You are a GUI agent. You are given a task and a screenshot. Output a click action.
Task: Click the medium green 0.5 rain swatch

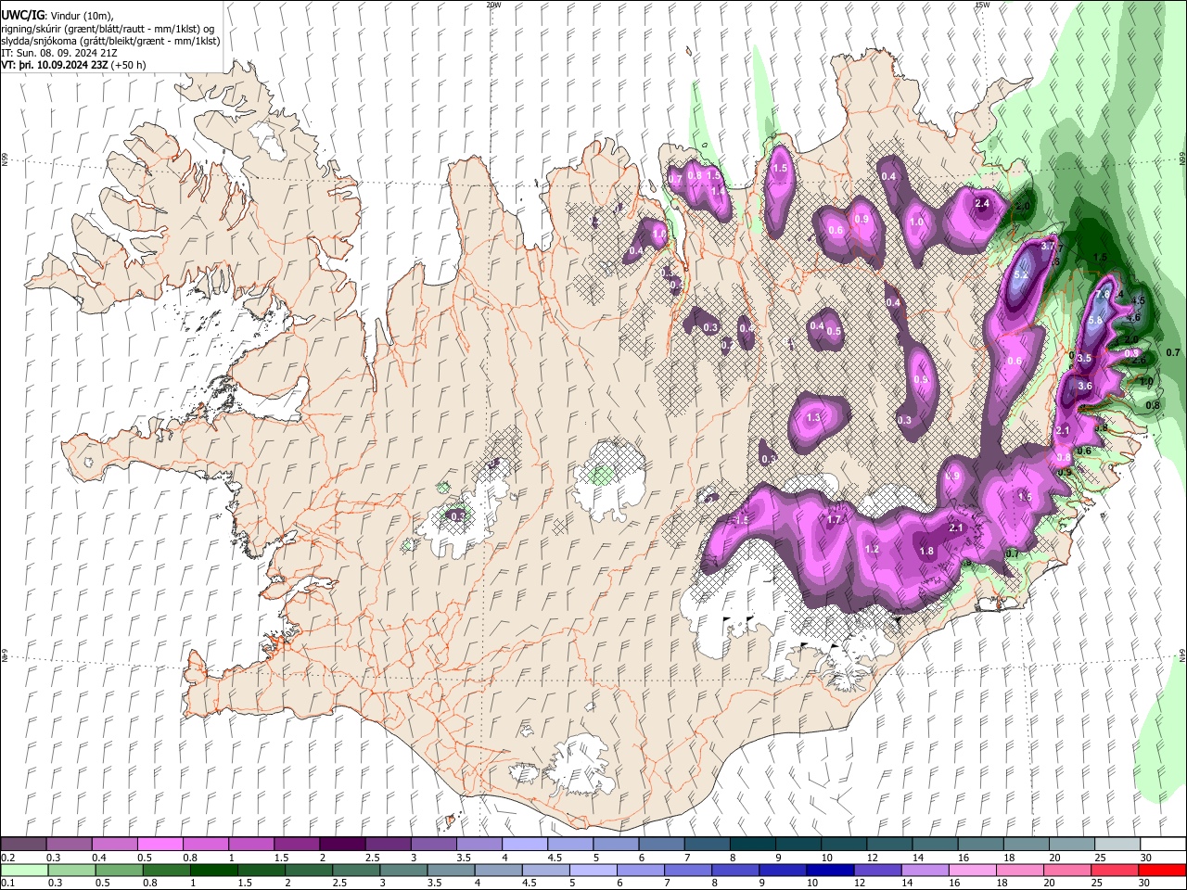coord(120,870)
